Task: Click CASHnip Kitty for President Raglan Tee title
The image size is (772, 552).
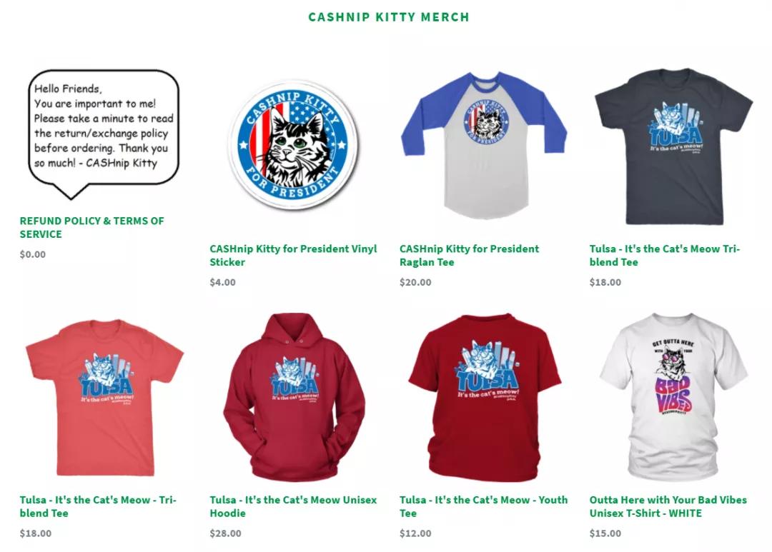Action: pos(469,256)
